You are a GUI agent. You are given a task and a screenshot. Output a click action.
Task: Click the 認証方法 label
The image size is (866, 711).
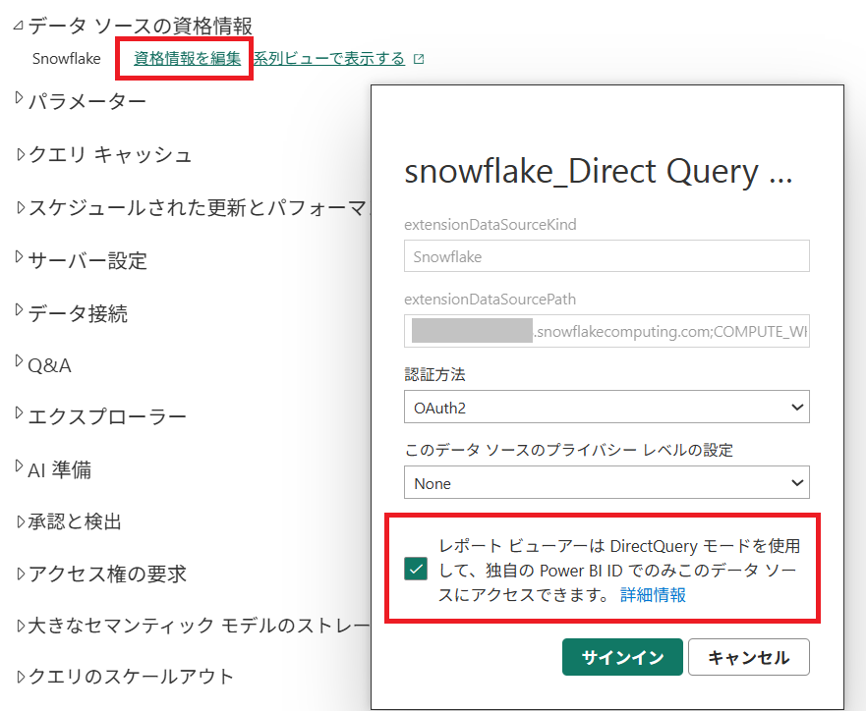[x=434, y=374]
